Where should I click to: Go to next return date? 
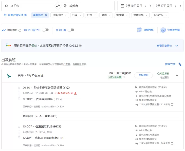point(180,6)
